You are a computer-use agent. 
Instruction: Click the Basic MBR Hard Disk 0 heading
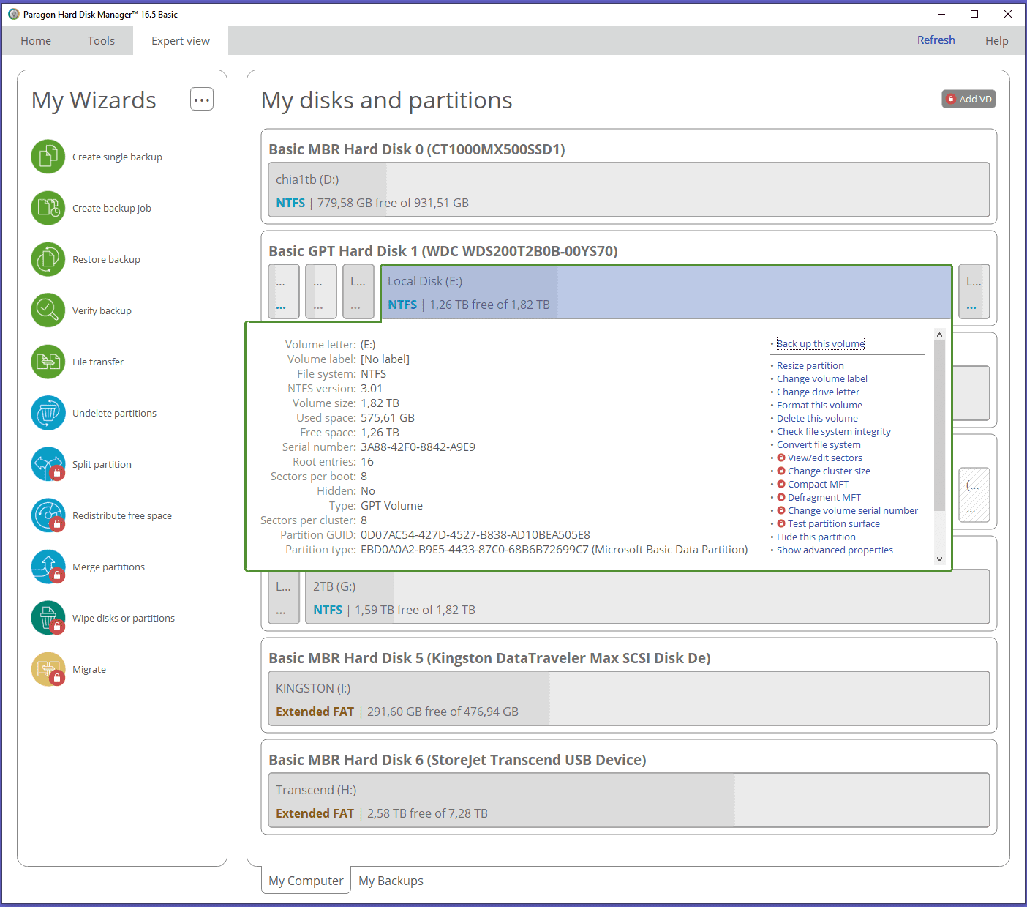tap(417, 149)
